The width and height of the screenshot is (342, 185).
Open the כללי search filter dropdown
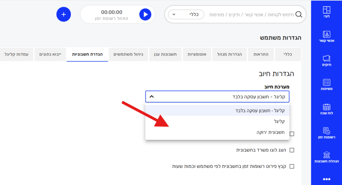coord(186,14)
